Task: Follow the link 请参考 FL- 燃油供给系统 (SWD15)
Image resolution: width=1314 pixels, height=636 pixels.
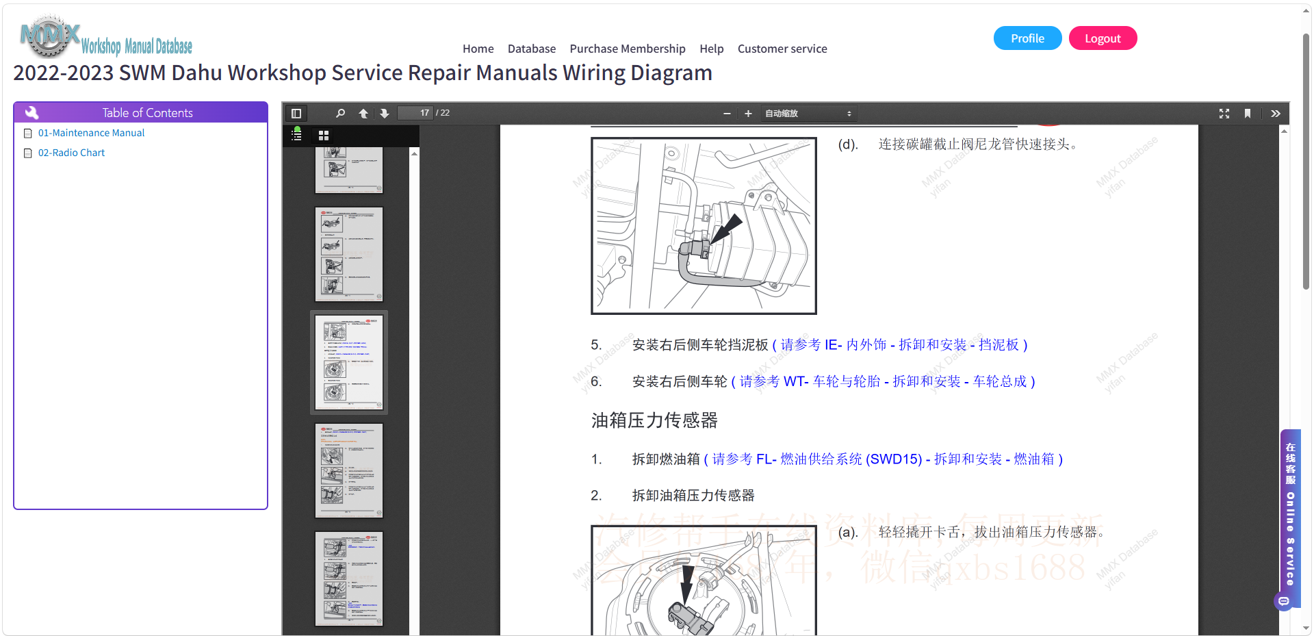Action: pyautogui.click(x=883, y=459)
